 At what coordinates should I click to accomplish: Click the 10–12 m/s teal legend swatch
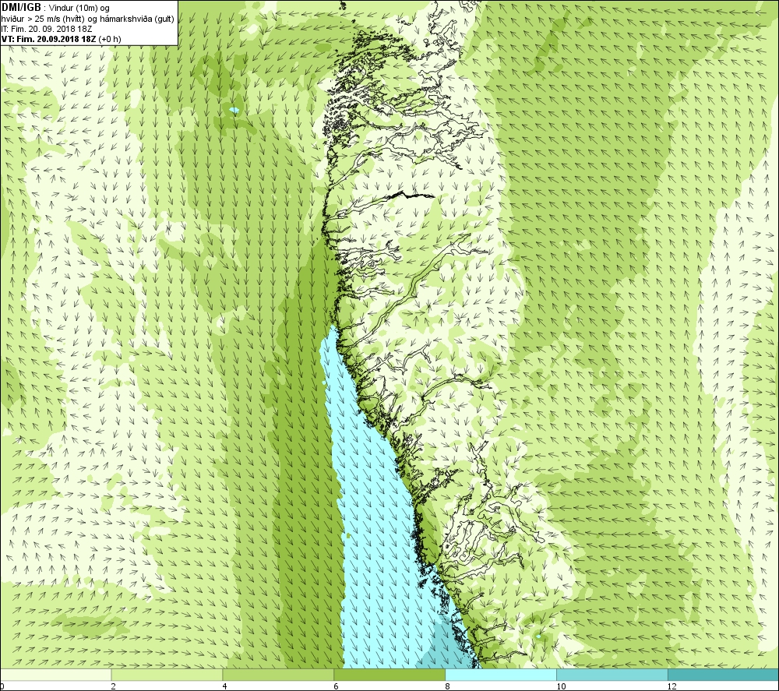coord(612,675)
